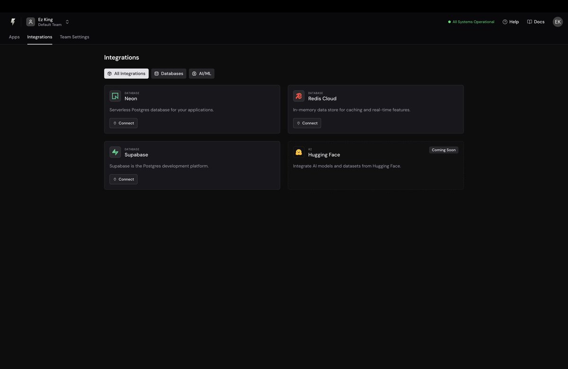Click the Neon card title
Viewport: 568px width, 369px height.
(131, 99)
